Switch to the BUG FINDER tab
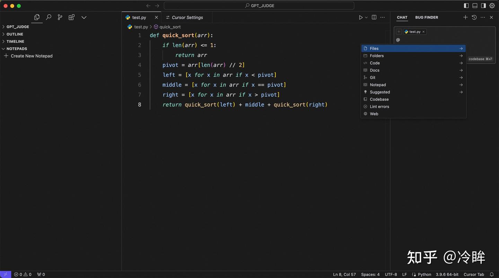The image size is (499, 278). (x=427, y=17)
